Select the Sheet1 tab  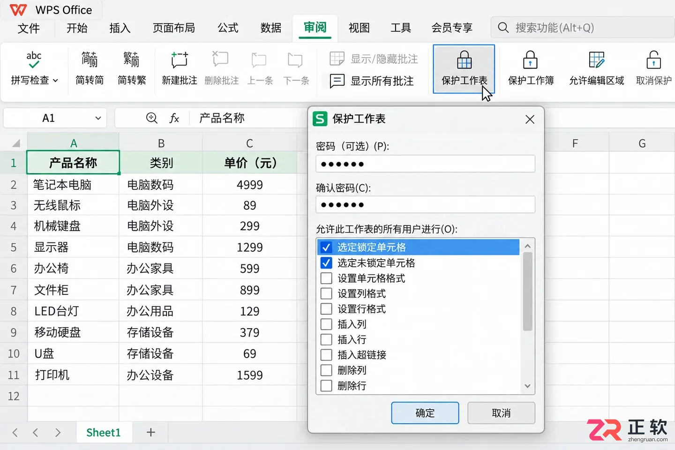(104, 432)
